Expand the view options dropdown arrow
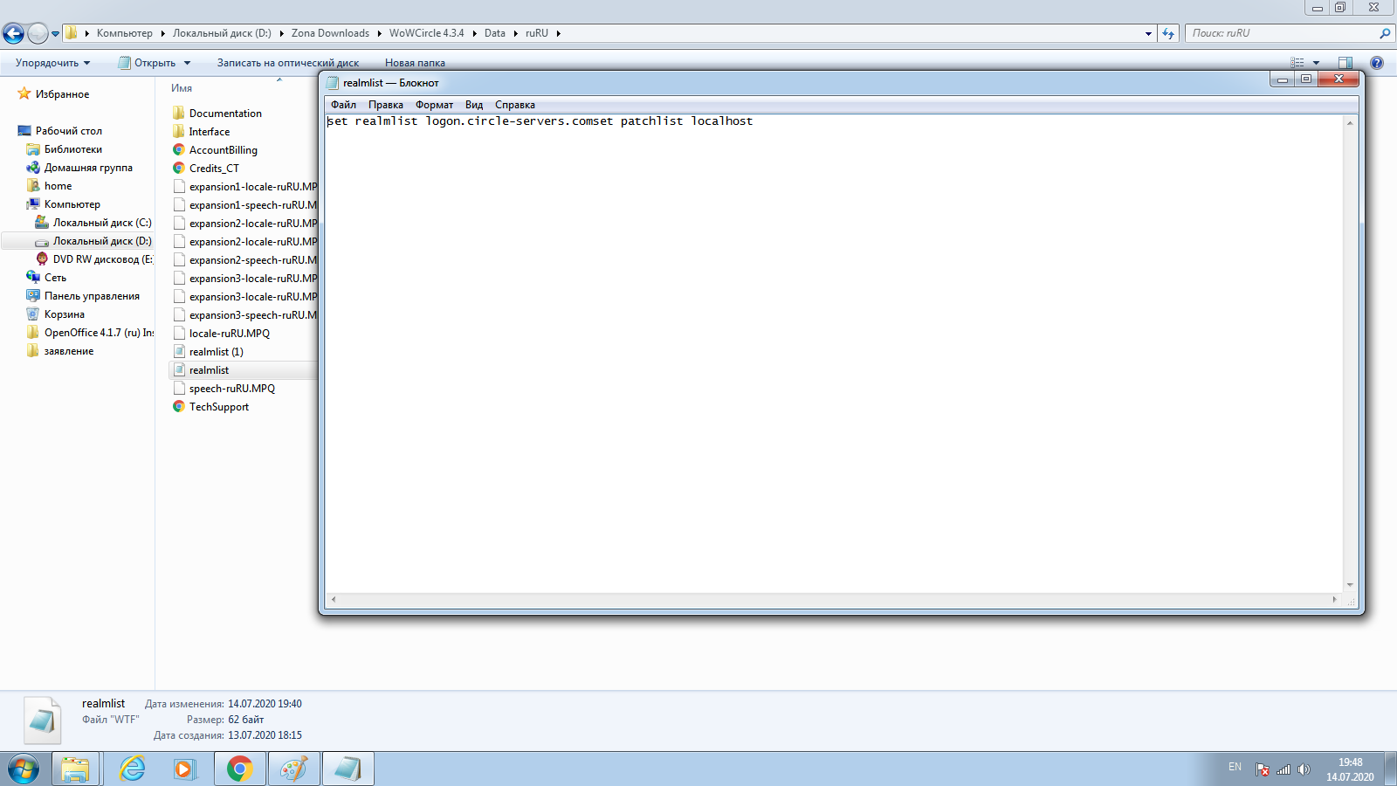The width and height of the screenshot is (1397, 786). pos(1316,63)
